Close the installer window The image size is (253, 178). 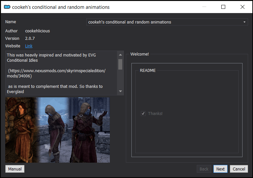point(242,7)
